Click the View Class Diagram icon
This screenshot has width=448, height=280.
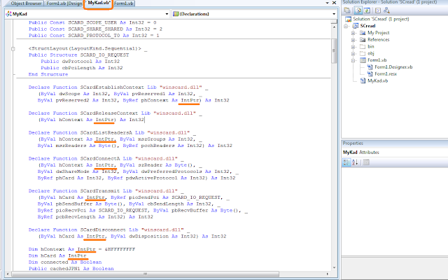pyautogui.click(x=386, y=10)
